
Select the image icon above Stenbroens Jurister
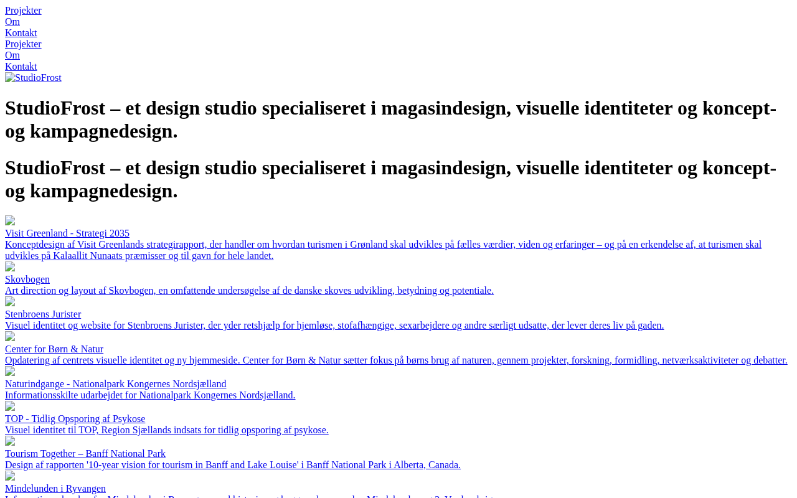pos(10,302)
